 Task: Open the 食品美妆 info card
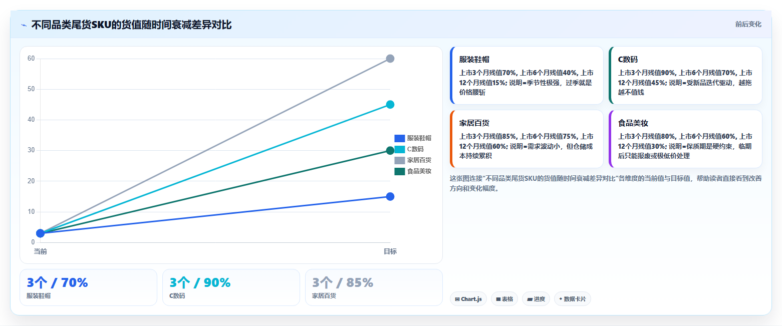click(685, 139)
